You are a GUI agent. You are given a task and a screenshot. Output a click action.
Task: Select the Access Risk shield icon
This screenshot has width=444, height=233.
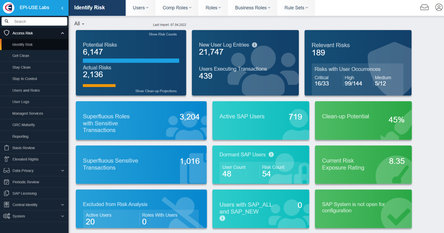tap(6, 33)
